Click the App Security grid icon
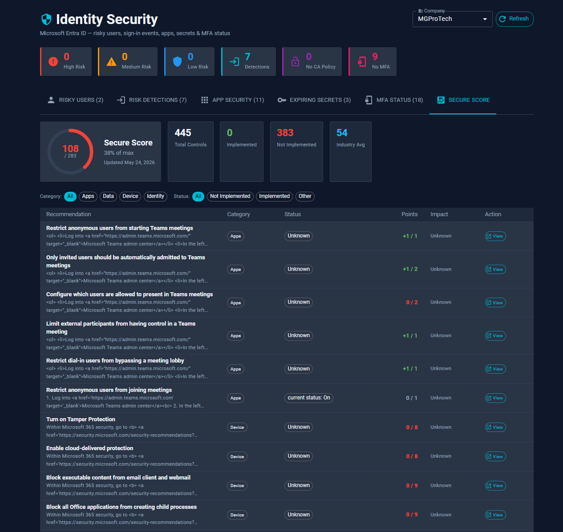 tap(204, 100)
